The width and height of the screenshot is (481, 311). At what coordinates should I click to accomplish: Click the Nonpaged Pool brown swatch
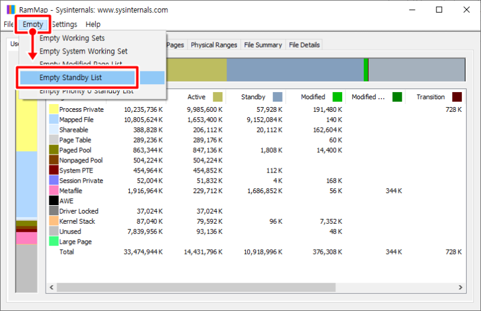click(x=54, y=160)
